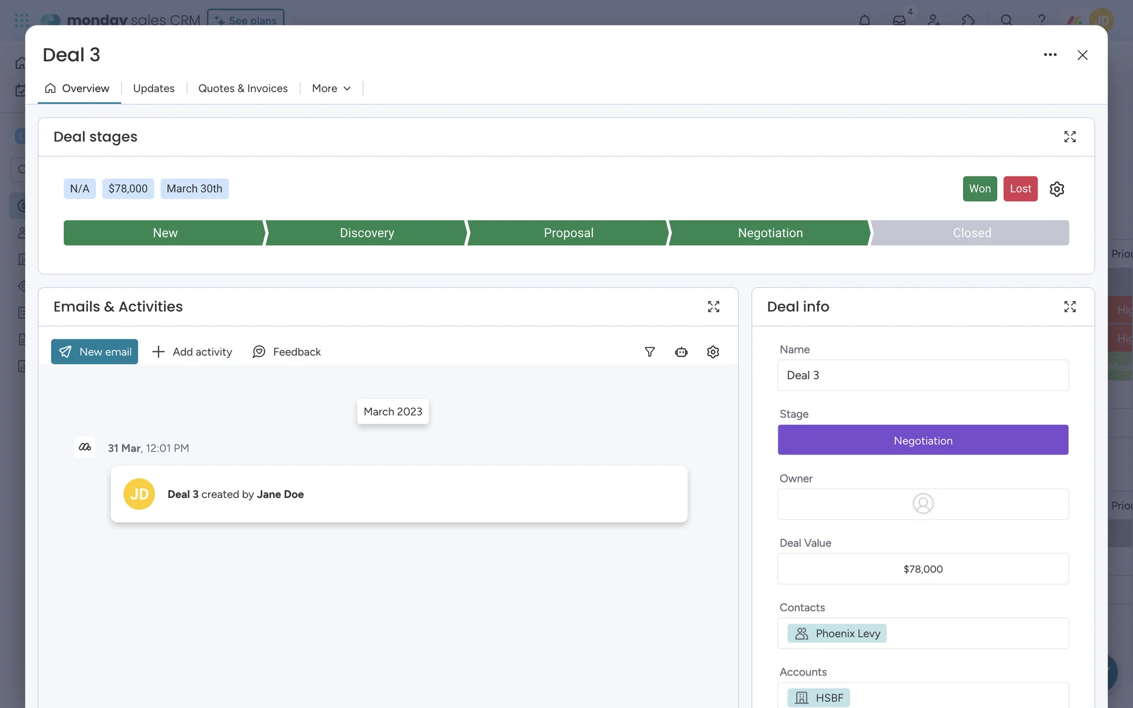Expand the Deal info widget to fullscreen

point(1069,307)
